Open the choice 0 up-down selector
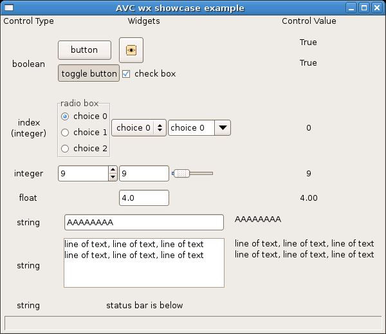The height and width of the screenshot is (334, 386). coord(139,128)
